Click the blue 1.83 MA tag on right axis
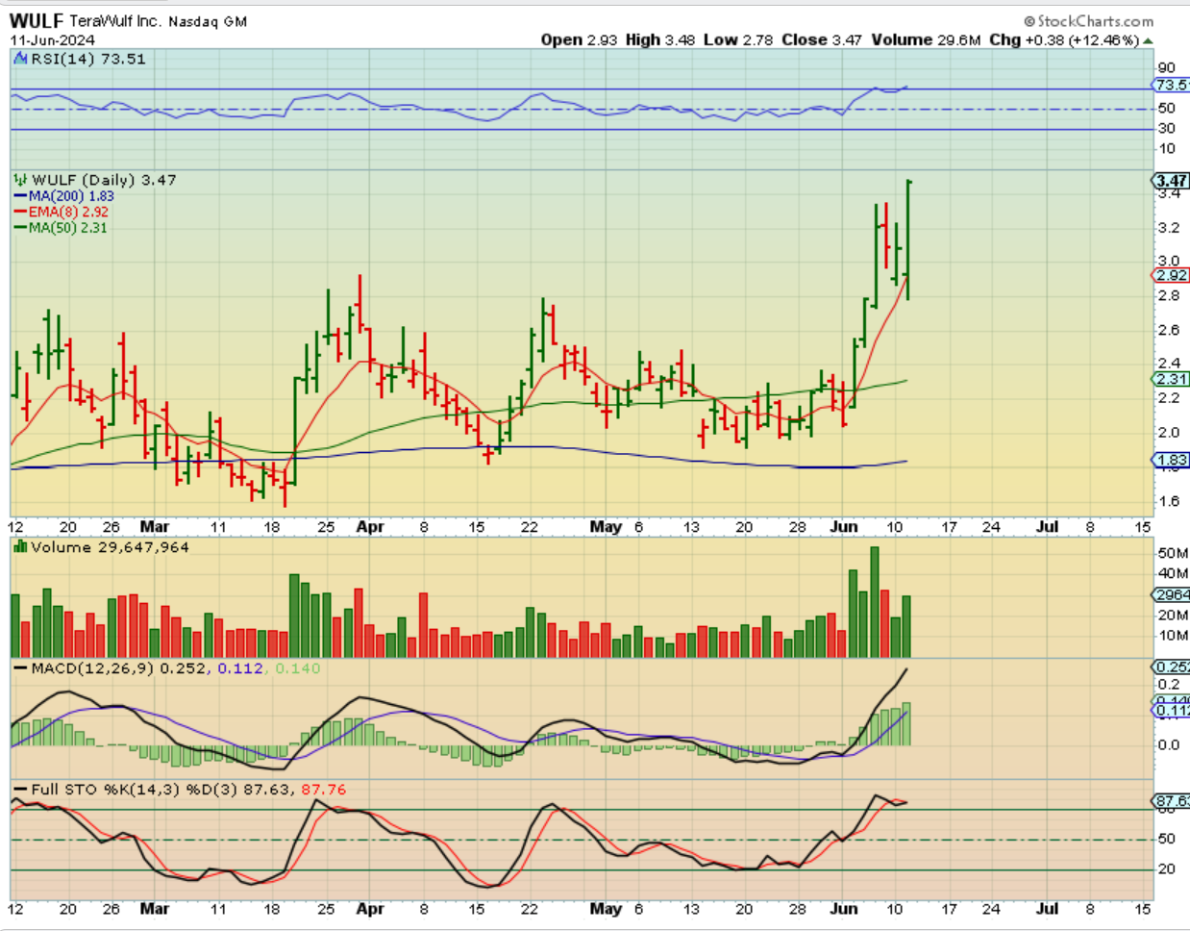 point(1171,461)
